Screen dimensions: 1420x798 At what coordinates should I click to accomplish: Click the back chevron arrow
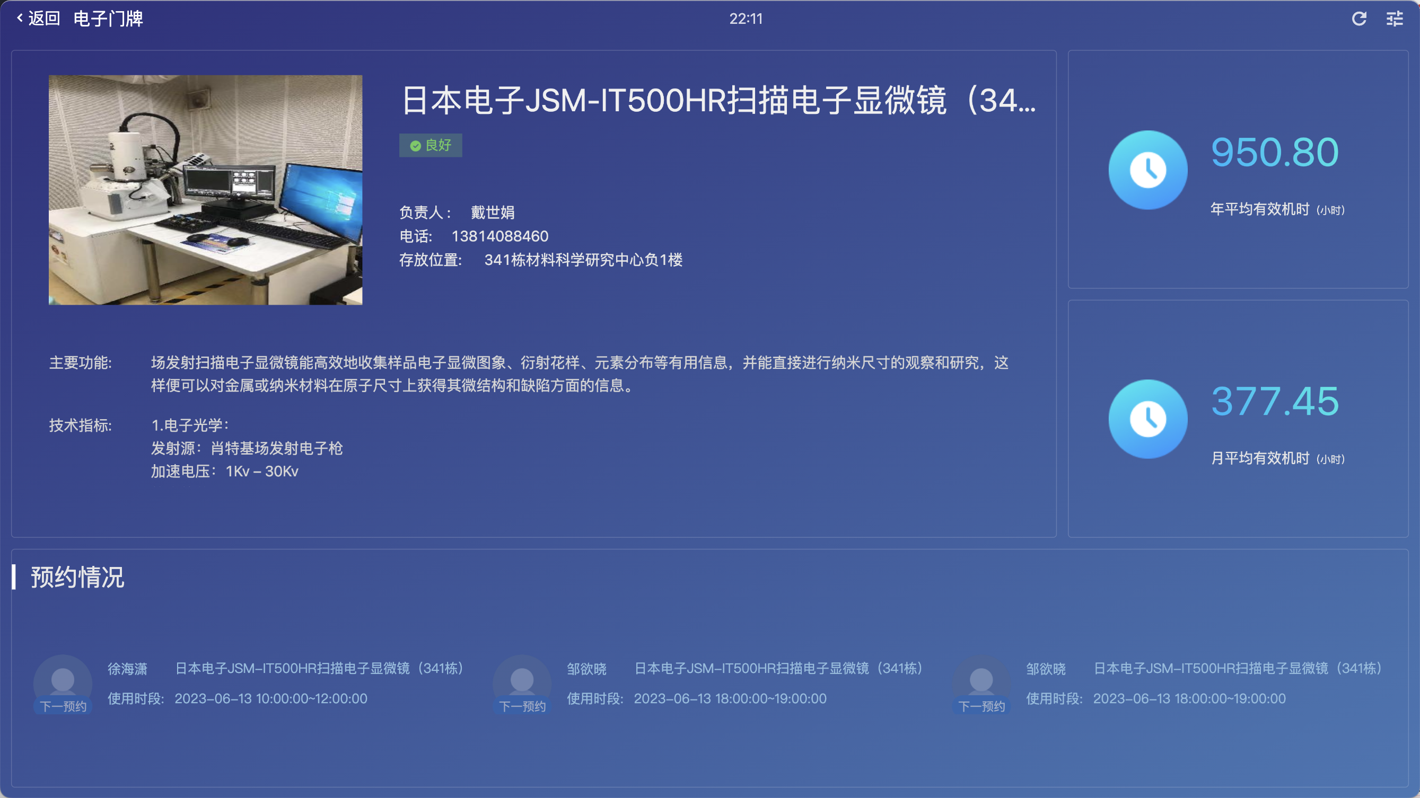tap(20, 18)
